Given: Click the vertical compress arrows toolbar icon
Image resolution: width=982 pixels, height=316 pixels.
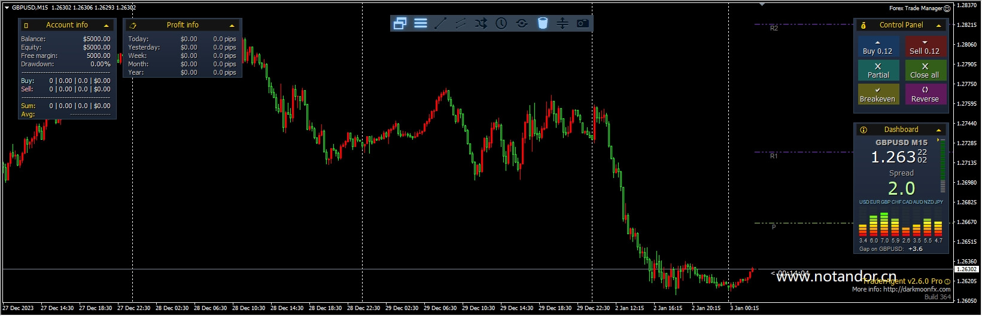Looking at the screenshot, I should coord(562,23).
